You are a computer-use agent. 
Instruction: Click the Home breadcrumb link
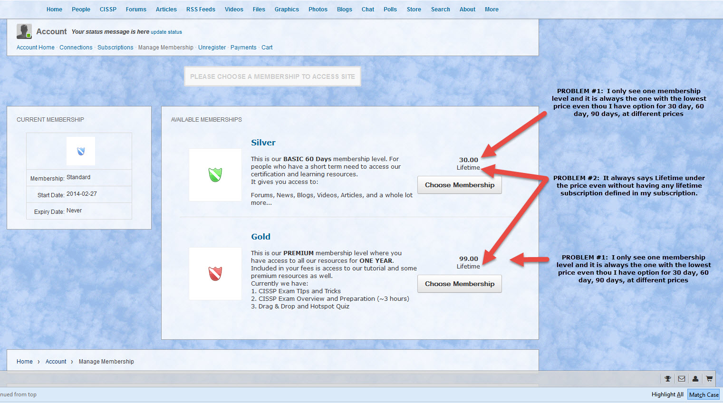click(25, 362)
